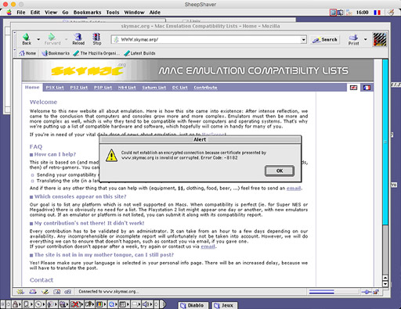This screenshot has height=309, width=401.
Task: Open the Apple menu icon
Action: 9,13
